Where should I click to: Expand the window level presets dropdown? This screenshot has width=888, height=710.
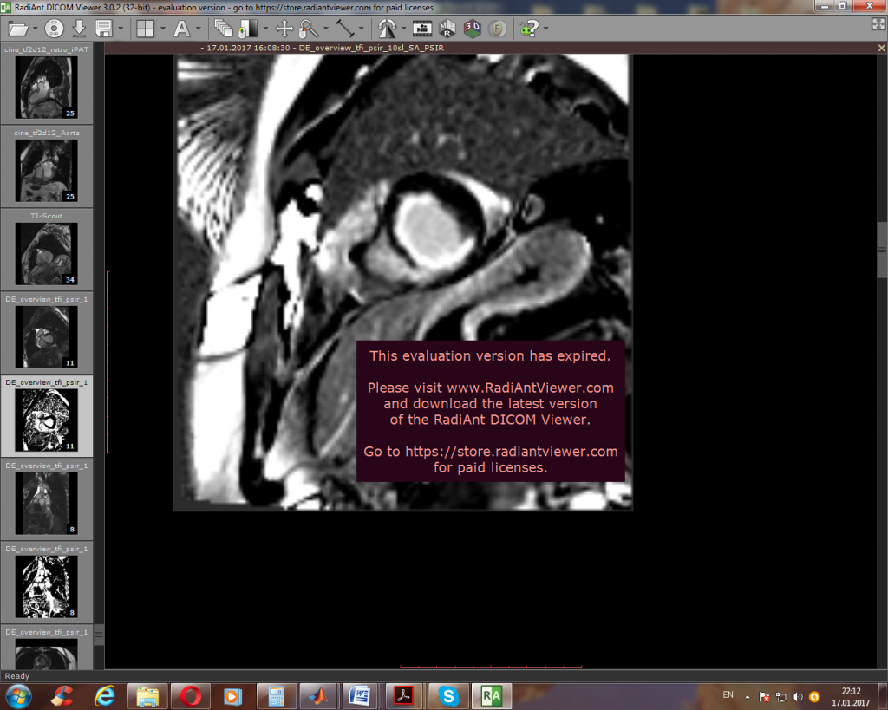point(265,29)
